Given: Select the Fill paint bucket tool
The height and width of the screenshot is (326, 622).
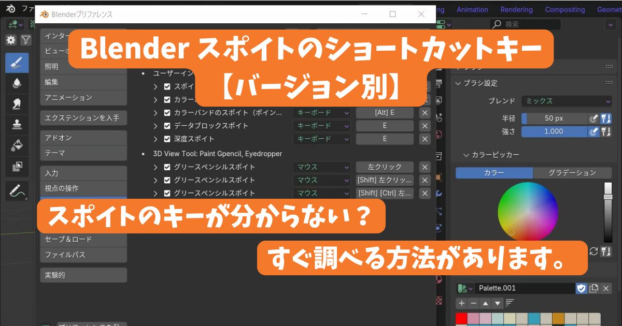Looking at the screenshot, I should point(17,145).
